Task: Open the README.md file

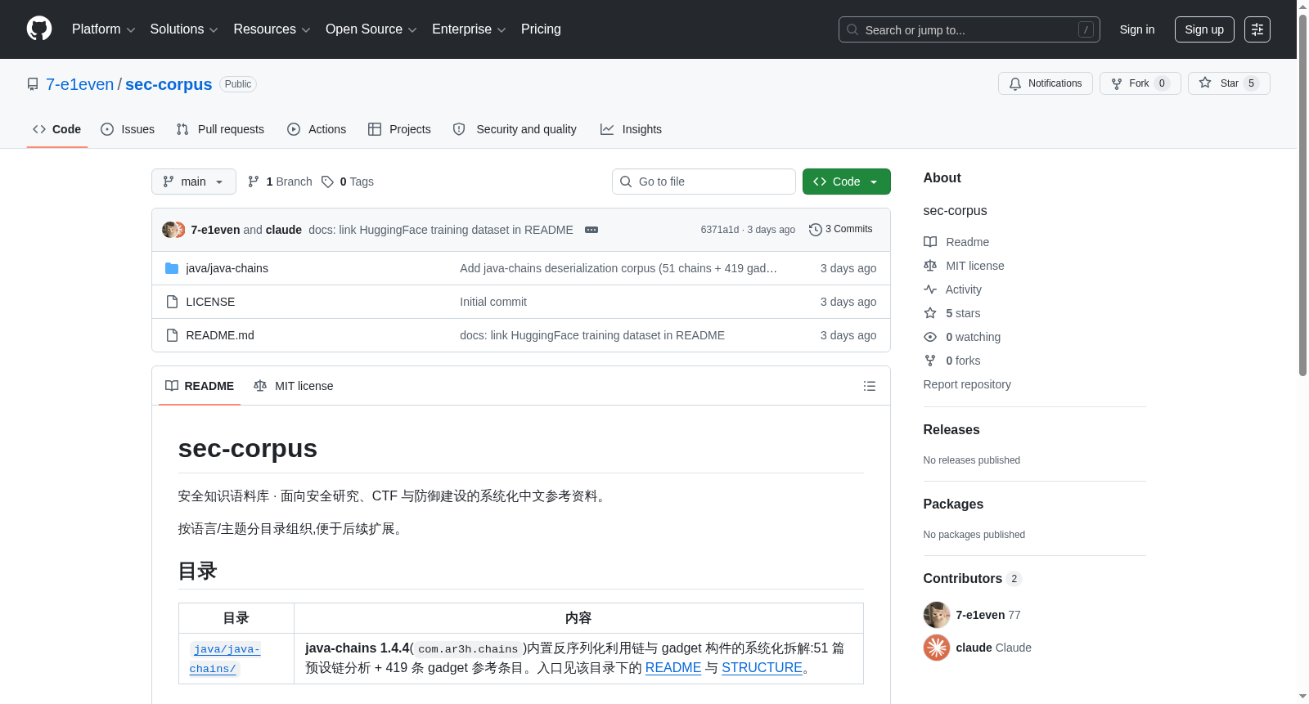Action: pyautogui.click(x=220, y=335)
